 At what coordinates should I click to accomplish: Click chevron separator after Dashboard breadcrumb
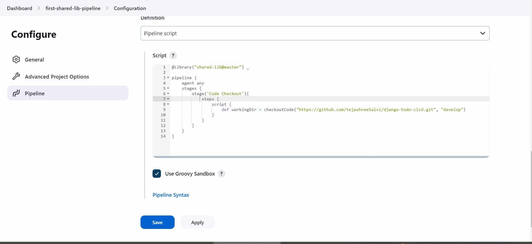(39, 8)
